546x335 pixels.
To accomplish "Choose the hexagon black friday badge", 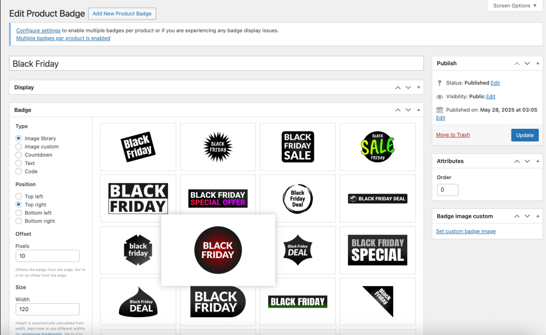I will coord(138,250).
